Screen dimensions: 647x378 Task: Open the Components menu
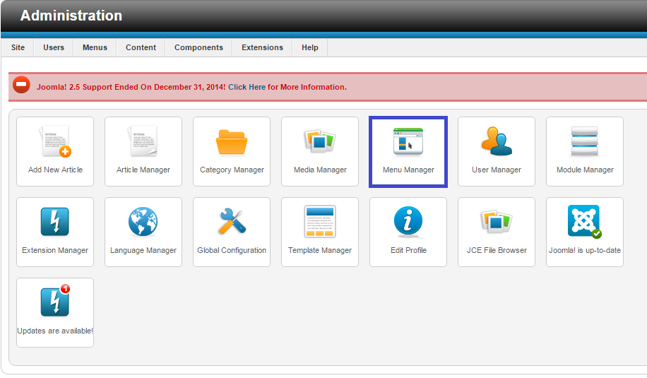(198, 47)
